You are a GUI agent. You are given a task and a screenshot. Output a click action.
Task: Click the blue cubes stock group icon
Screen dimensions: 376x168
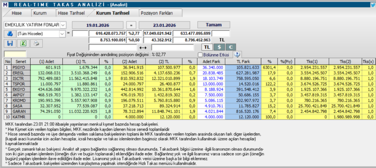[x=10, y=34]
